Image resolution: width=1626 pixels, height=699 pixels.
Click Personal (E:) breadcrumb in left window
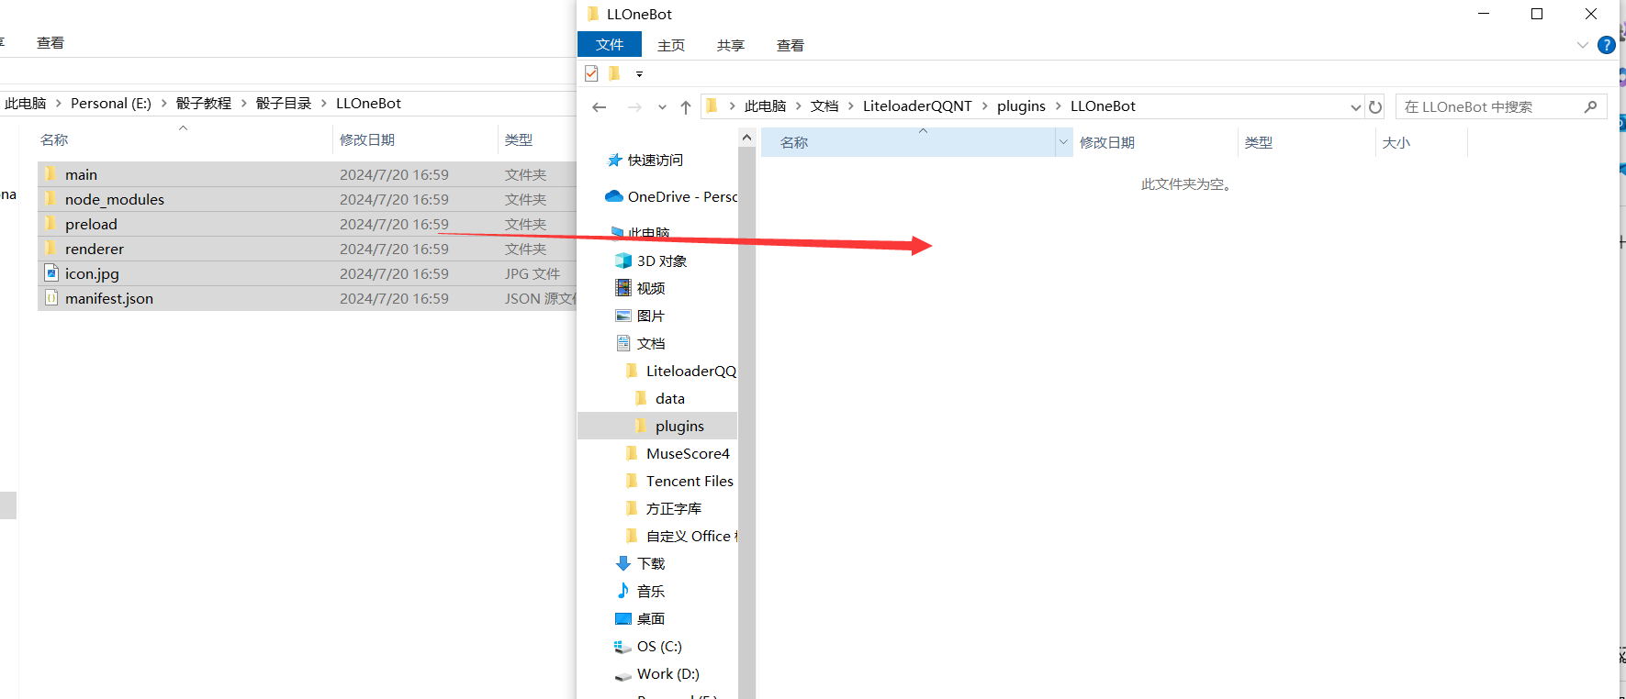111,104
